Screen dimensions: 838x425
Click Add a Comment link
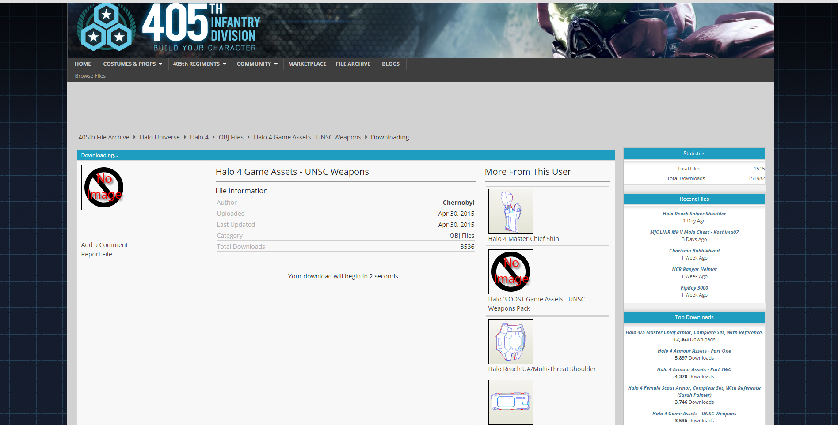pyautogui.click(x=104, y=245)
